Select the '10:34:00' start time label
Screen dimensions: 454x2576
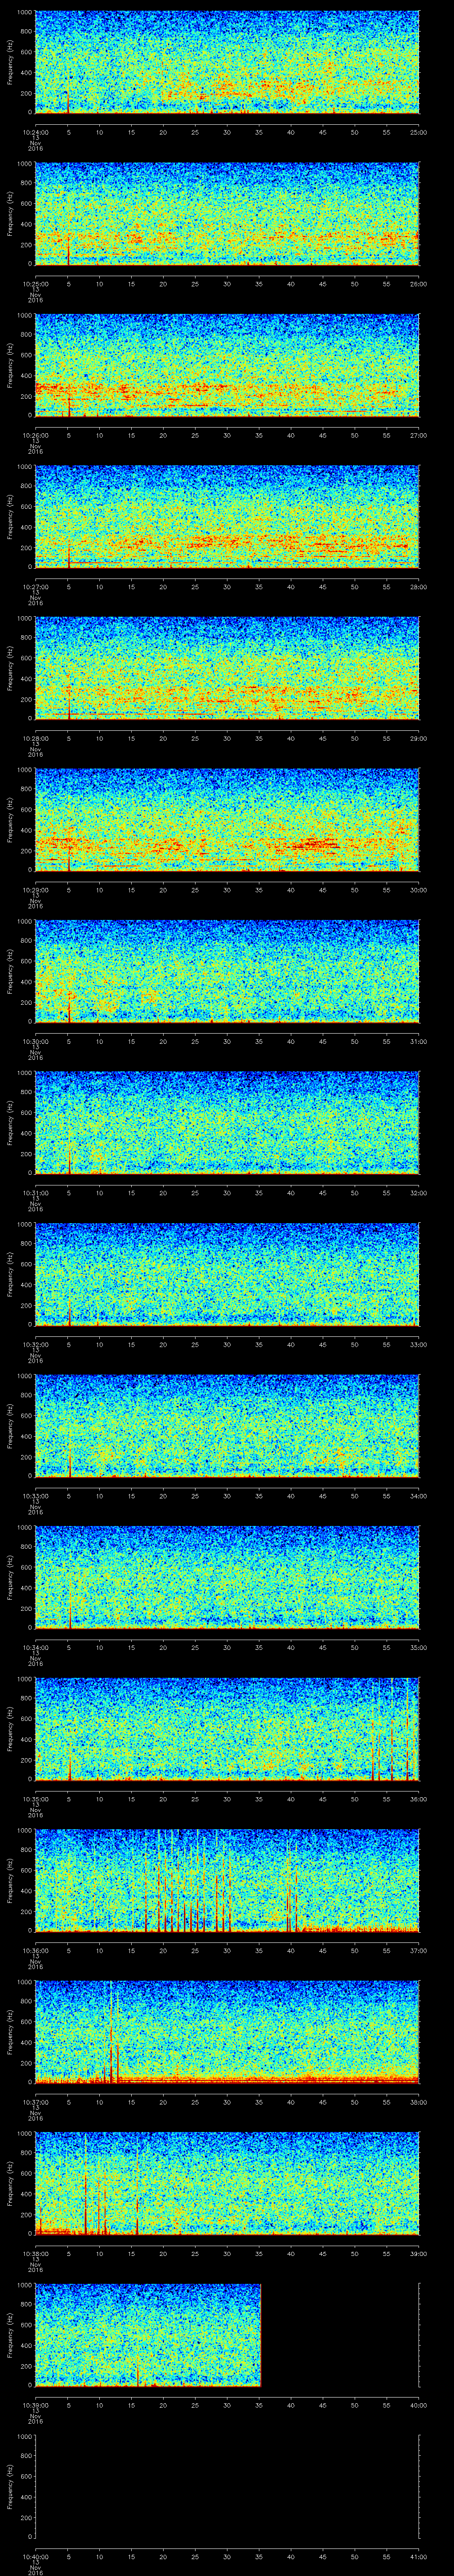(x=35, y=1647)
